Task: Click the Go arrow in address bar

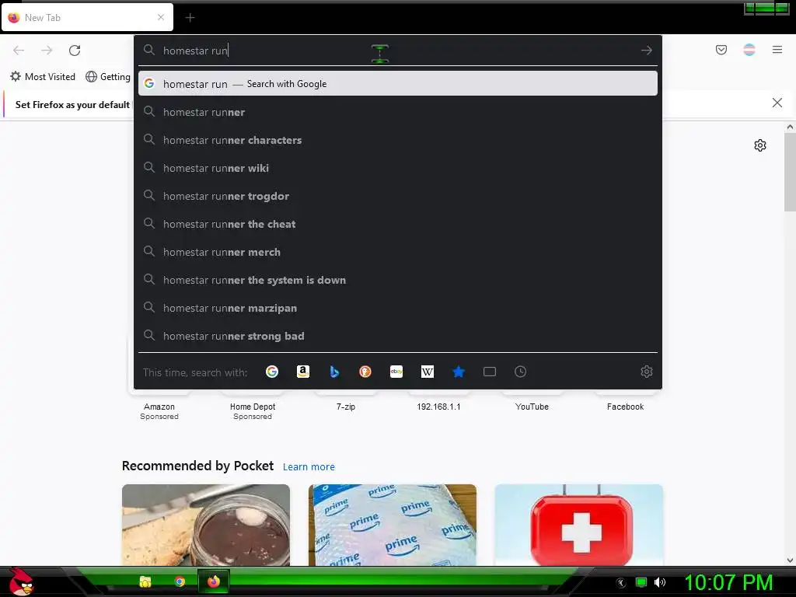Action: pos(646,51)
